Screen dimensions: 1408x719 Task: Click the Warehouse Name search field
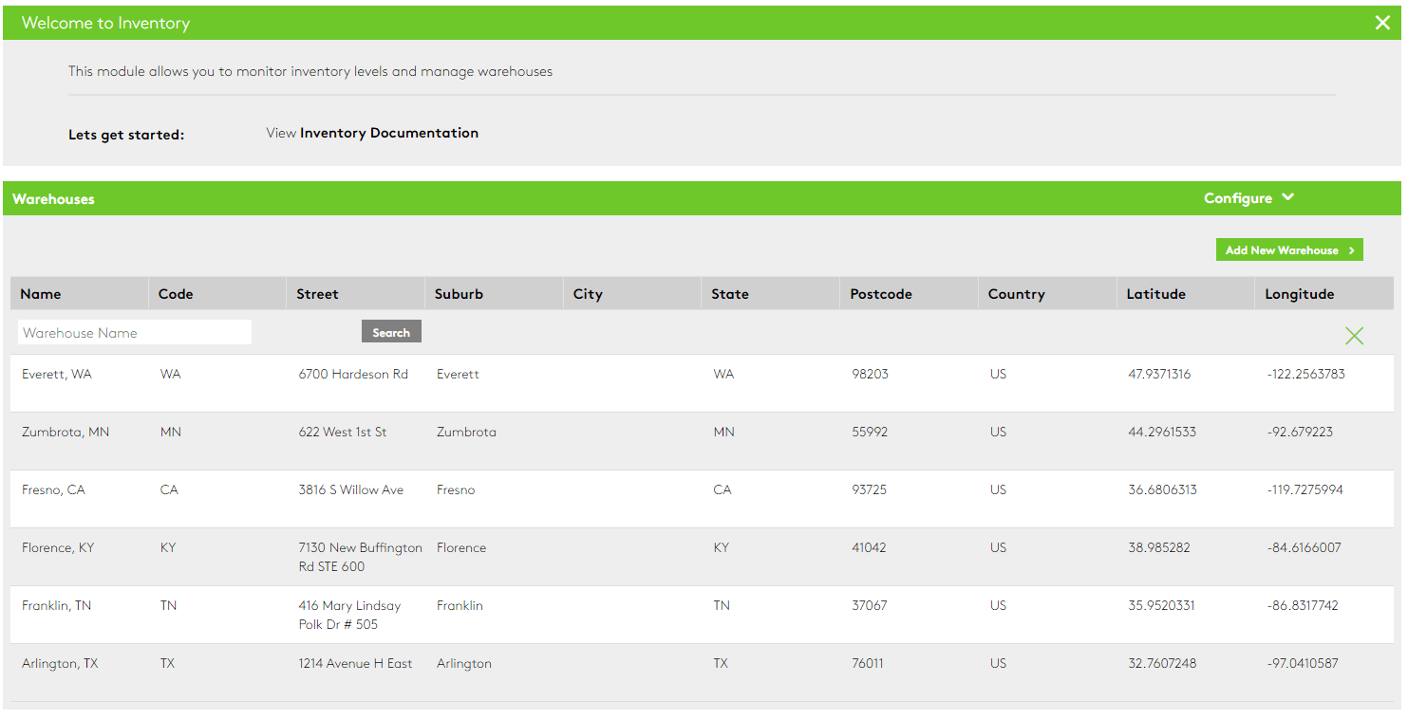point(134,331)
